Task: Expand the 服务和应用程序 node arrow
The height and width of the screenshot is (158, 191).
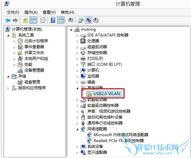Action: pyautogui.click(x=8, y=88)
